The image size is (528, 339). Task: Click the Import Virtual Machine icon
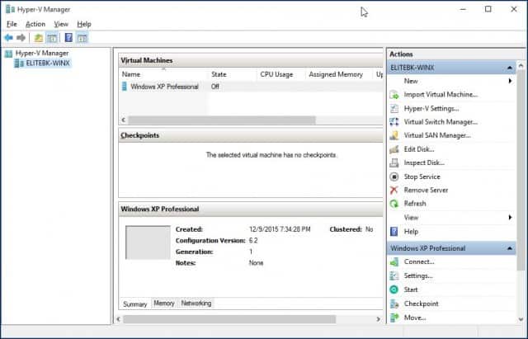(394, 95)
